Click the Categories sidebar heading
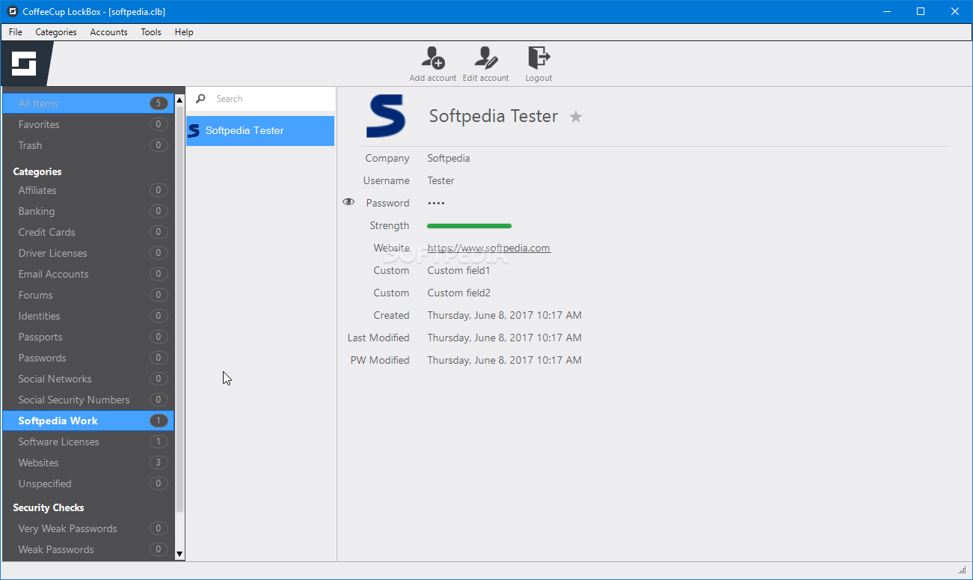The width and height of the screenshot is (973, 580). tap(37, 171)
